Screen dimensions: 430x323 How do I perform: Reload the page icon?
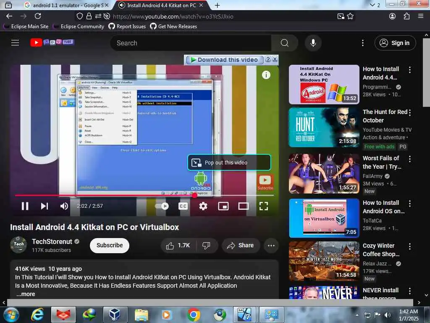point(38,16)
